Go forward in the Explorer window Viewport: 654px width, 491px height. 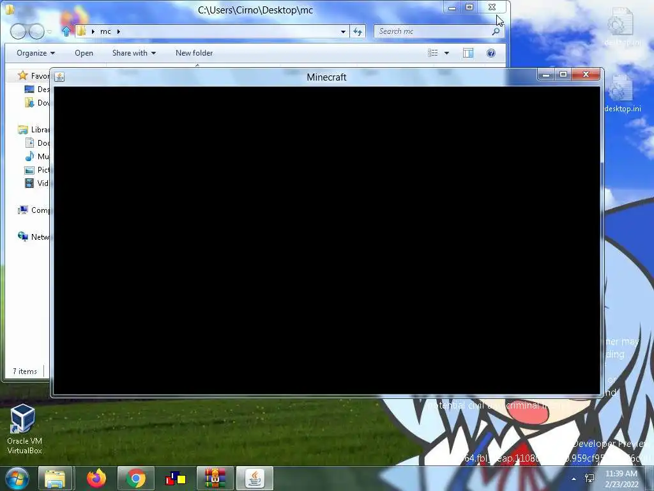pyautogui.click(x=36, y=31)
